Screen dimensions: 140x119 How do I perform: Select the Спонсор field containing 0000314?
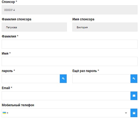[x=70, y=10]
